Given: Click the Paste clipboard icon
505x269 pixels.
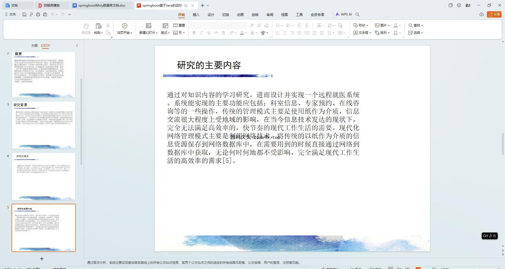Looking at the screenshot, I should pyautogui.click(x=98, y=26).
